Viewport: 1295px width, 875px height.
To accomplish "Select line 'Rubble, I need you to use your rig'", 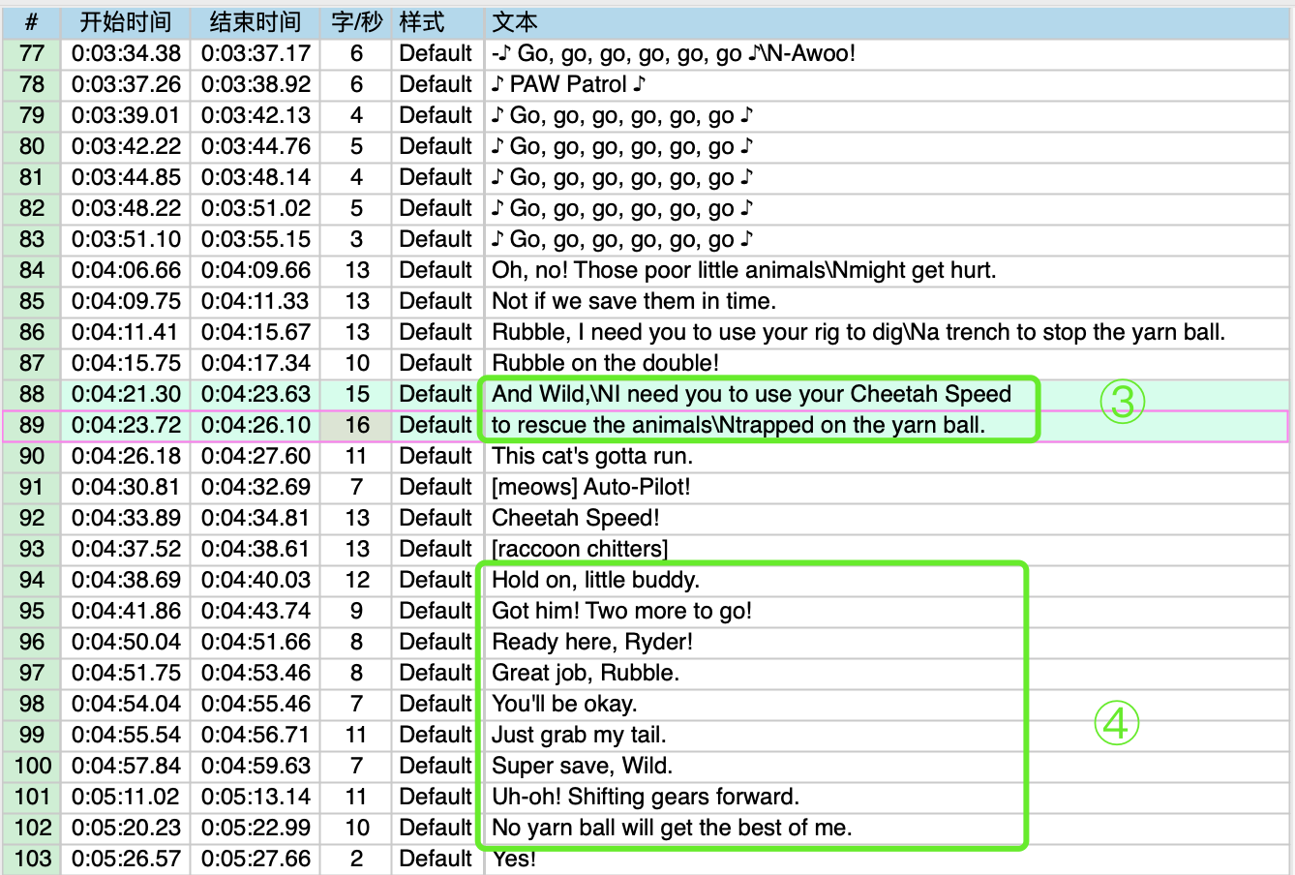I will point(858,332).
